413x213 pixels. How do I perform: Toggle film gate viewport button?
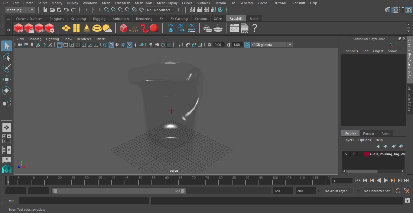pos(66,45)
